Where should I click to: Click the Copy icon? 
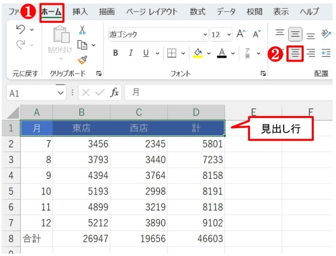83,45
